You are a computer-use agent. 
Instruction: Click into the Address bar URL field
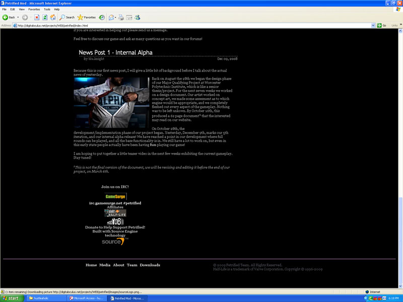(194, 26)
